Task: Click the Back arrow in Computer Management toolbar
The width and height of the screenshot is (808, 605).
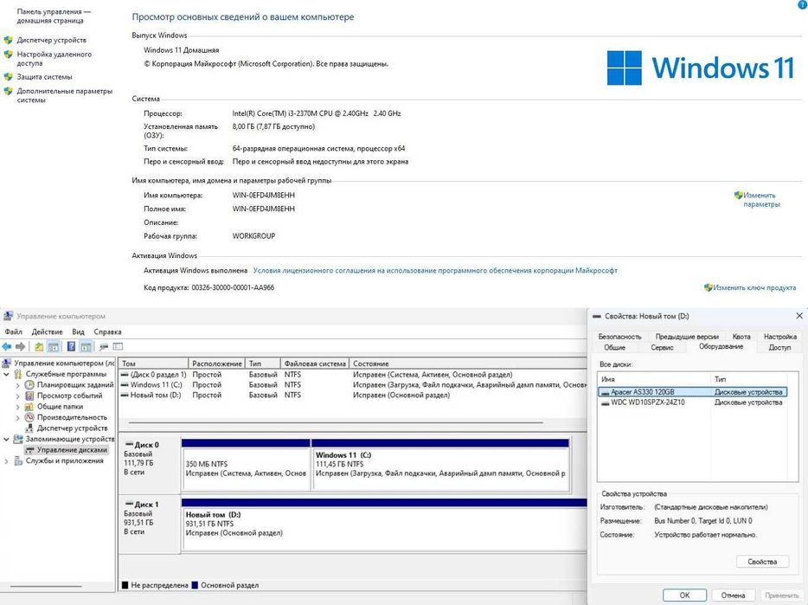Action: 7,346
